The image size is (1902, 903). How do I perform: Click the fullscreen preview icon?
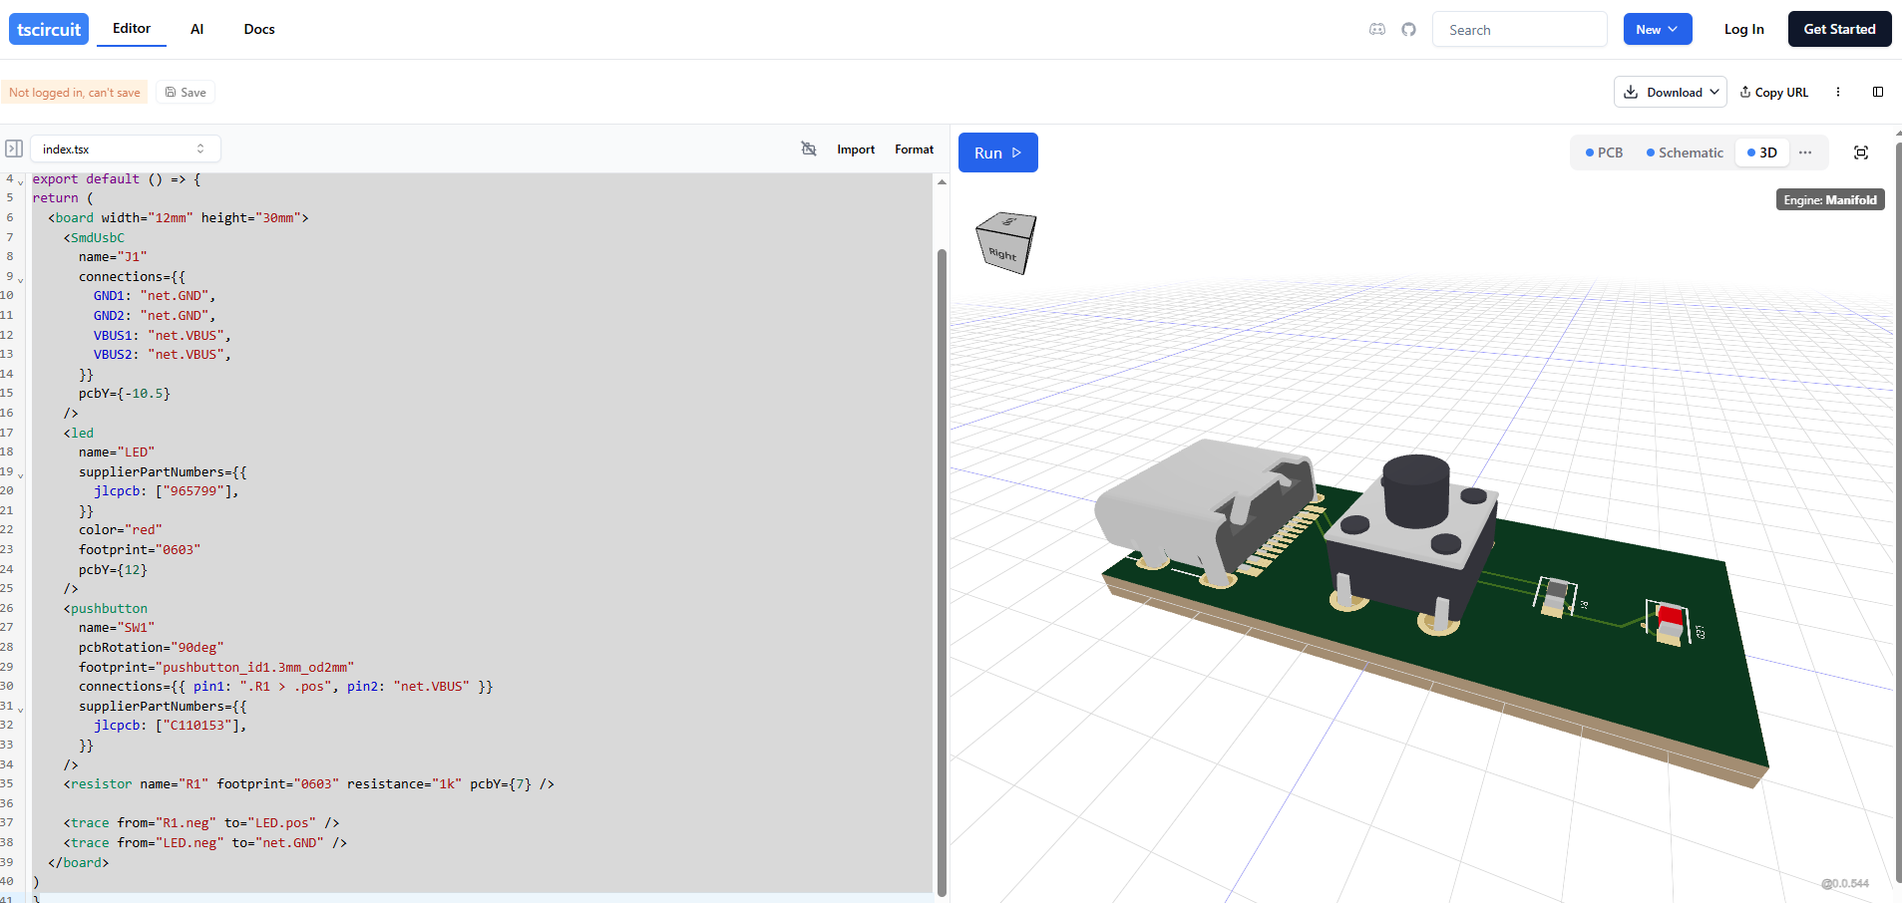1860,152
